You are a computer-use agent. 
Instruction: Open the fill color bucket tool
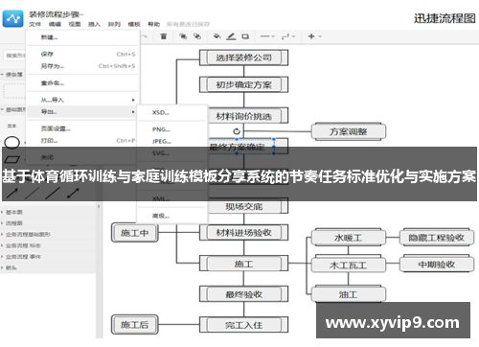coord(217,36)
